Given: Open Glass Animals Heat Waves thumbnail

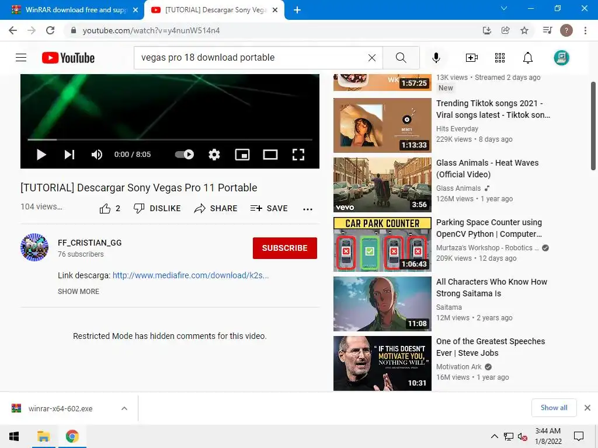Looking at the screenshot, I should point(382,185).
